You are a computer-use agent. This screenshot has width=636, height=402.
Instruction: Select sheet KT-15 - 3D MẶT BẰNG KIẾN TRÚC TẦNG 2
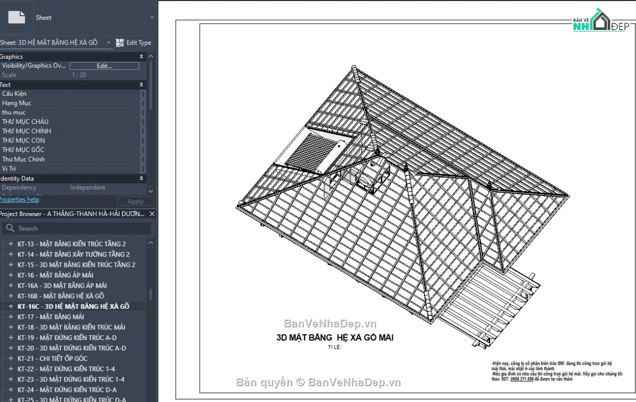[76, 265]
